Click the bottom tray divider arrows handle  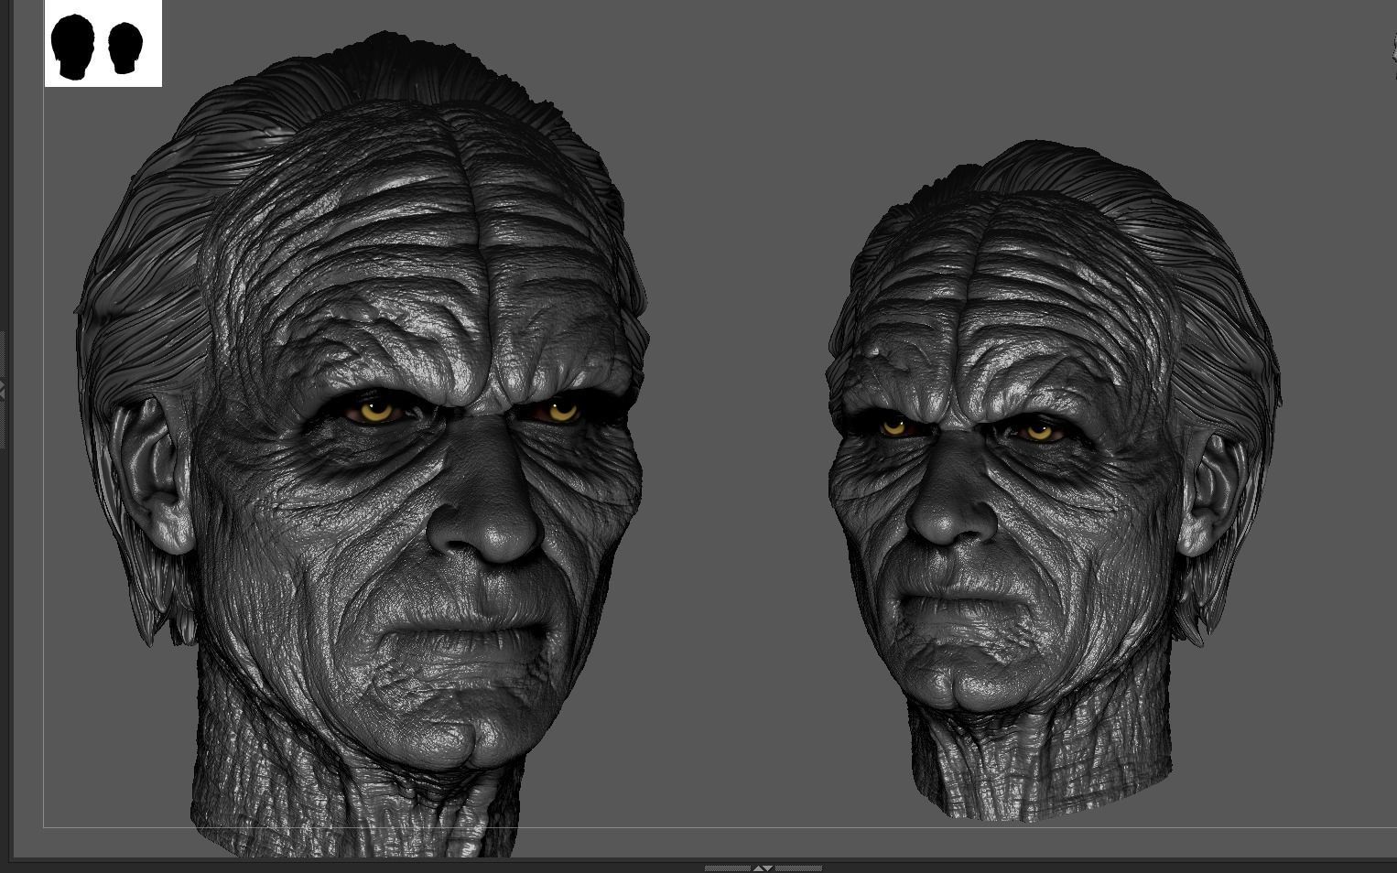pos(763,868)
